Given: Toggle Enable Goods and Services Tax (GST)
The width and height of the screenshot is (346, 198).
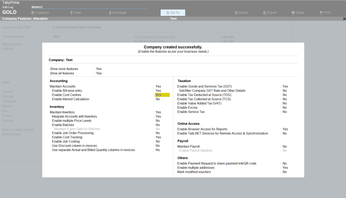Looking at the screenshot, I should point(285,86).
